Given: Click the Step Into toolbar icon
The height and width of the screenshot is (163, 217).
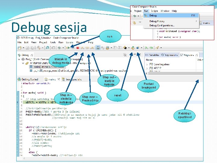Looking at the screenshot, I should [83, 48].
